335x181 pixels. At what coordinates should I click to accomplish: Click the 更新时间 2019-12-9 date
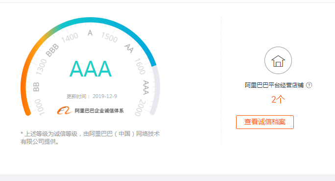[92, 96]
